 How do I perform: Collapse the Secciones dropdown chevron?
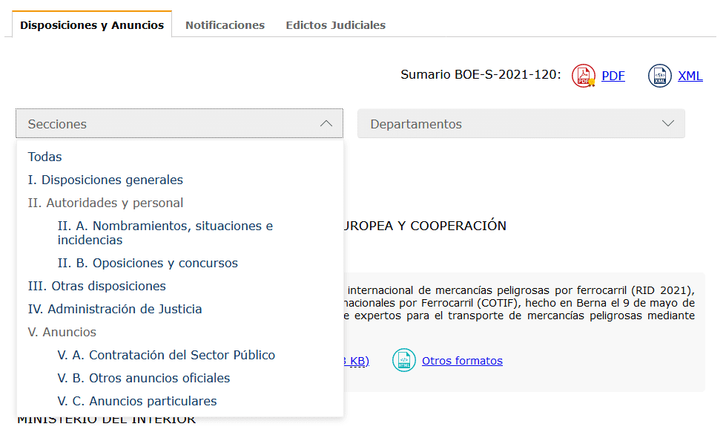(326, 124)
